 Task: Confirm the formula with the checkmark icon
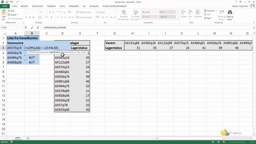pos(32,28)
